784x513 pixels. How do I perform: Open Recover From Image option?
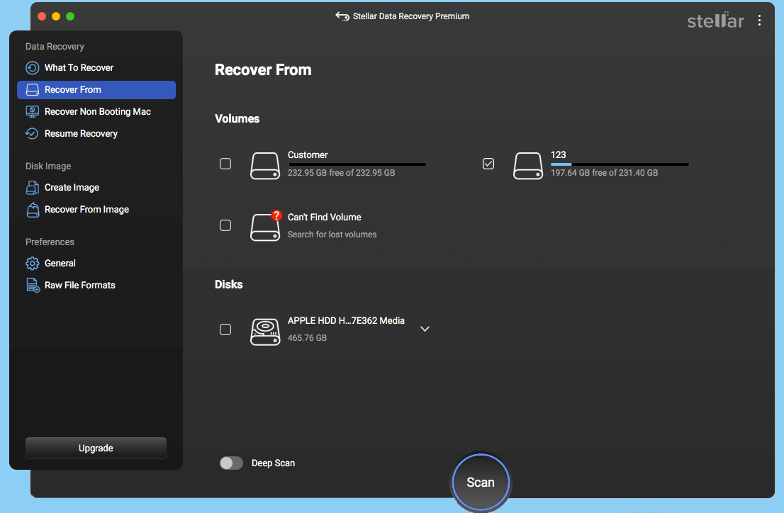click(x=96, y=210)
